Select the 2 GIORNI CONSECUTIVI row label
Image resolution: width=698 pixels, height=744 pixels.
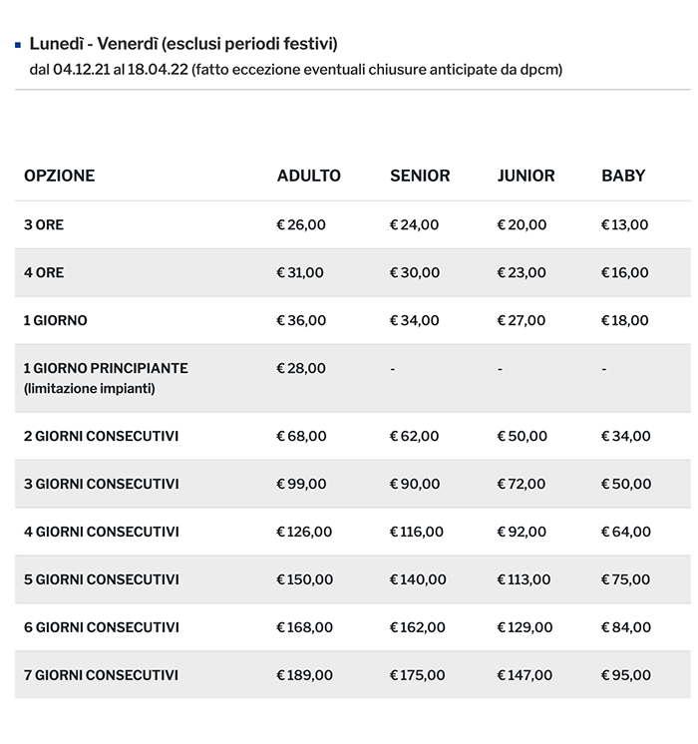[x=102, y=436]
